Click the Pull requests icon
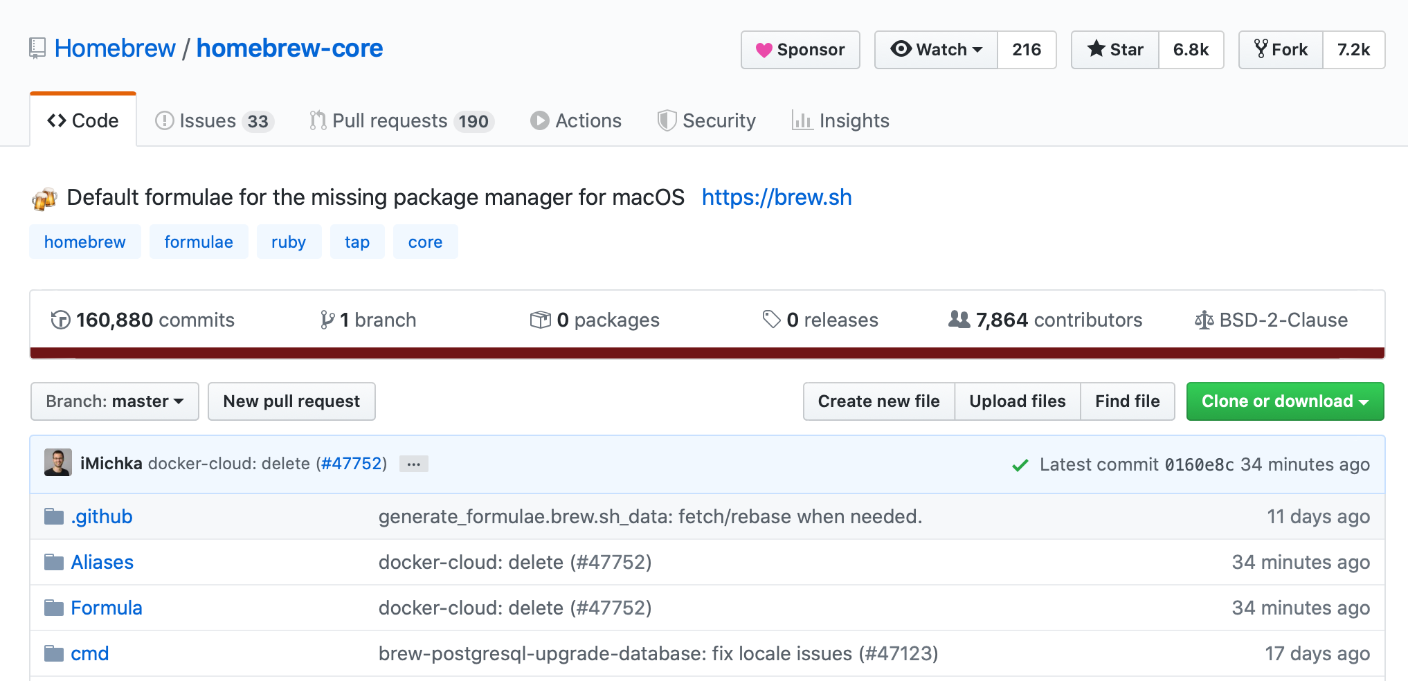 tap(318, 120)
